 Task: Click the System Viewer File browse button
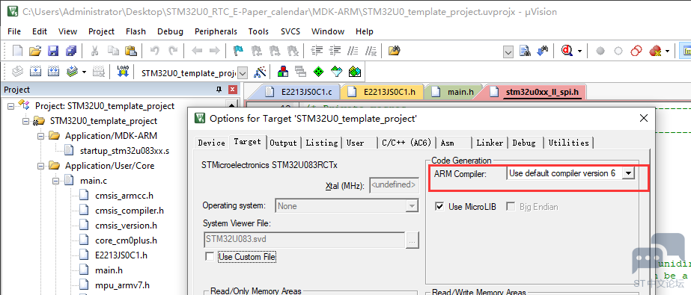coord(413,240)
